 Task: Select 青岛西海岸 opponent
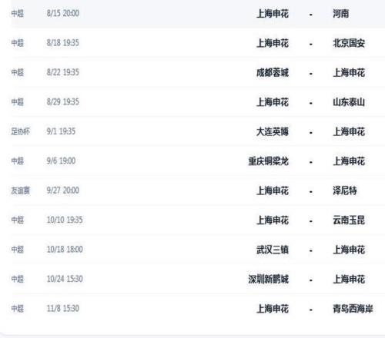click(353, 309)
